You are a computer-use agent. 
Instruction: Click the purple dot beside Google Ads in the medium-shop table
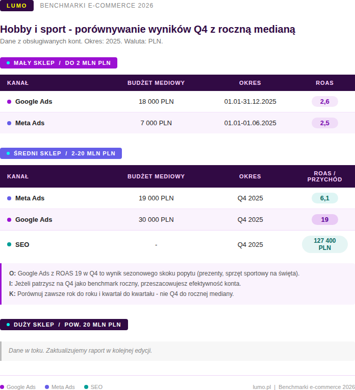pos(9,220)
